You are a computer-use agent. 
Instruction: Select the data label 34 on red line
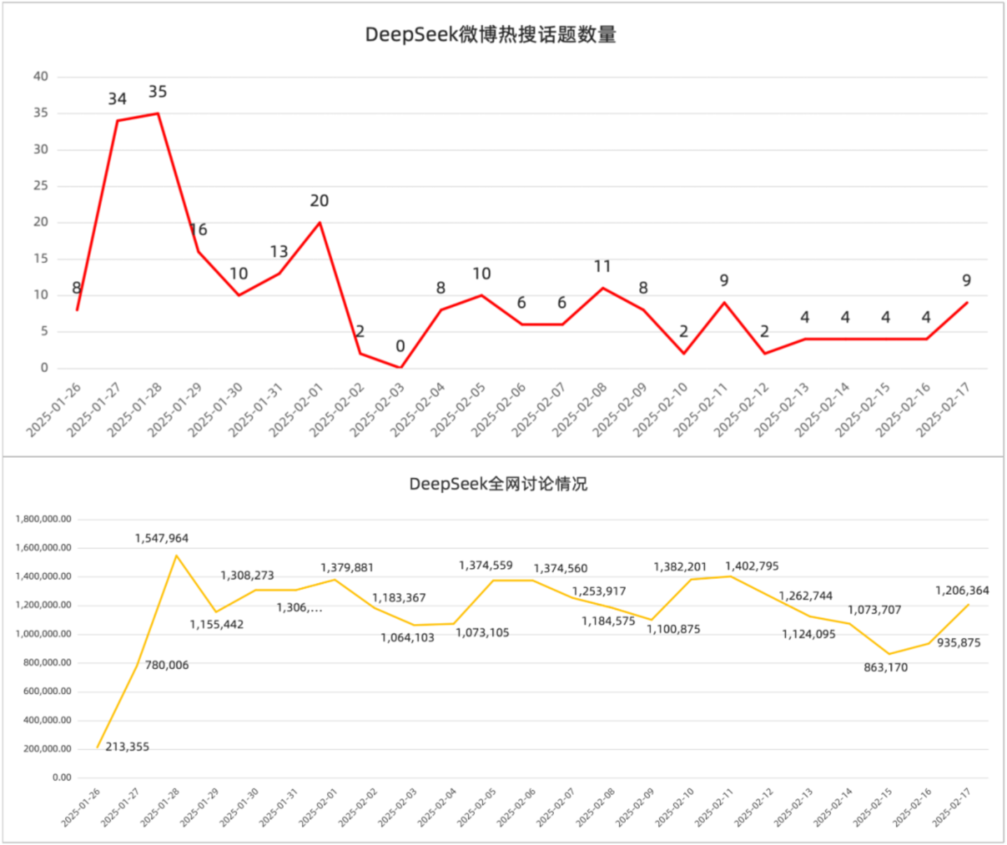[117, 99]
